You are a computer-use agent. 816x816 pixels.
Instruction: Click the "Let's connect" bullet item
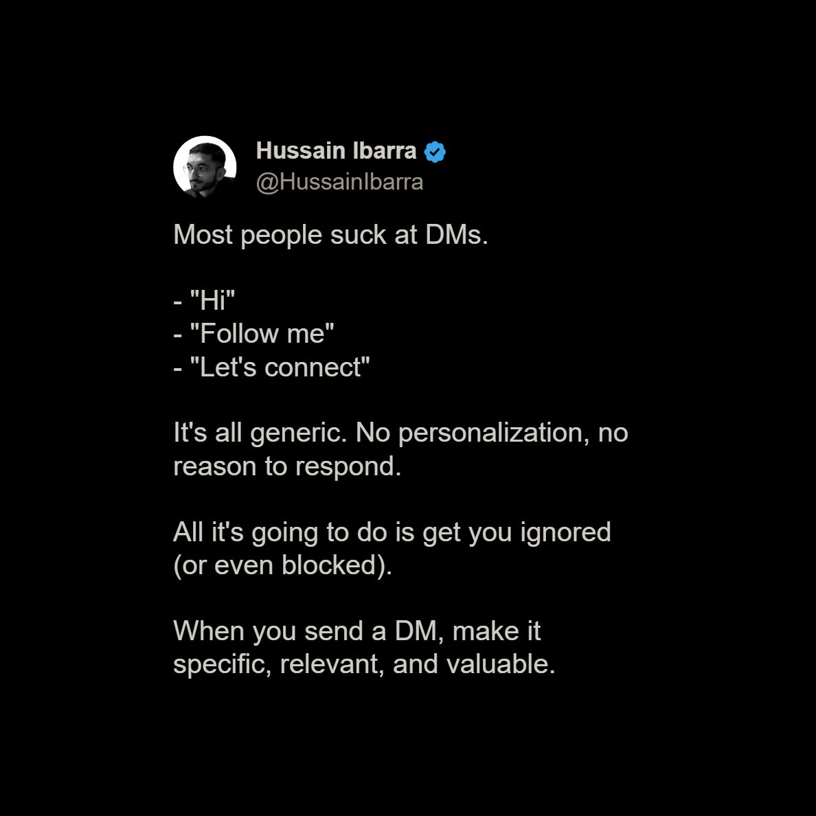271,367
